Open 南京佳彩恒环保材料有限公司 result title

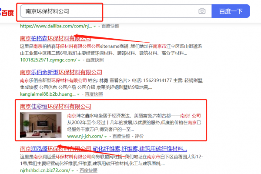pos(56,107)
